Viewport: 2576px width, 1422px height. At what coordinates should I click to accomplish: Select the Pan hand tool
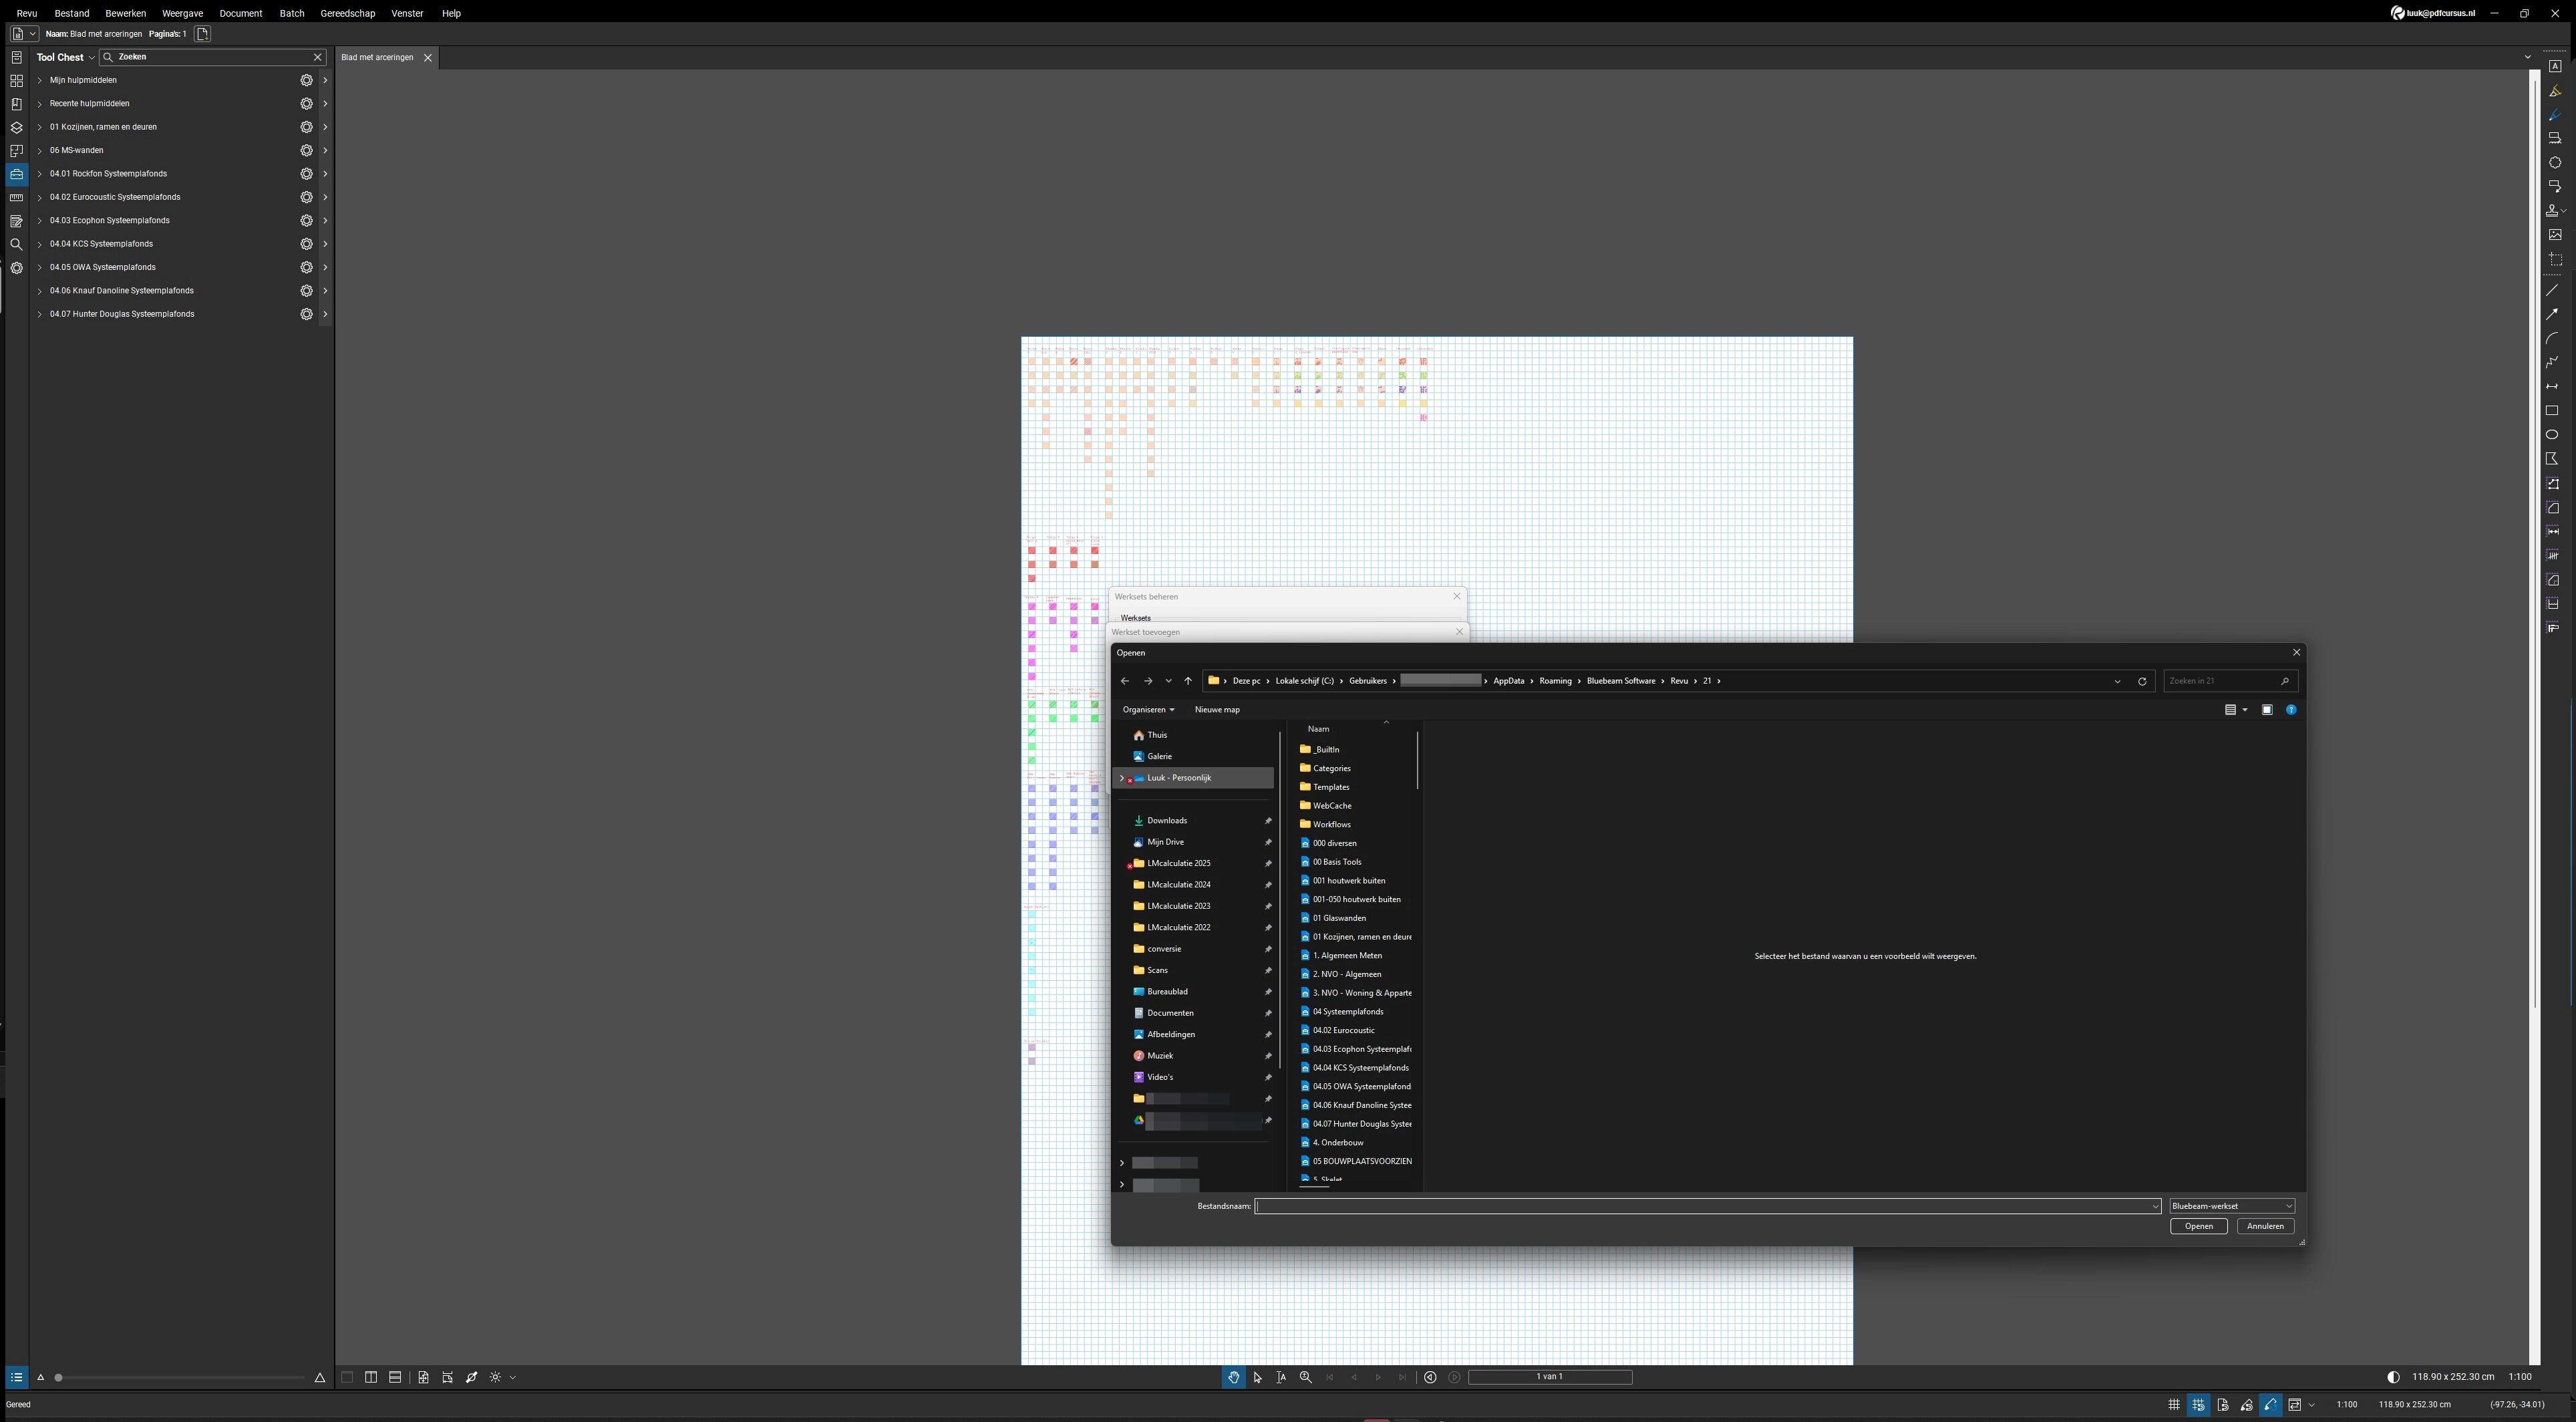coord(1233,1378)
